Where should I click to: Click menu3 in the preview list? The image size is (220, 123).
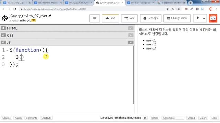[151, 48]
